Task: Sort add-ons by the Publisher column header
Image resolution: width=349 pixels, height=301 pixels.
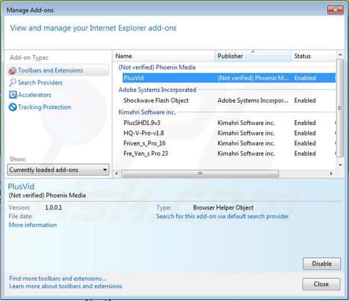Action: [253, 56]
